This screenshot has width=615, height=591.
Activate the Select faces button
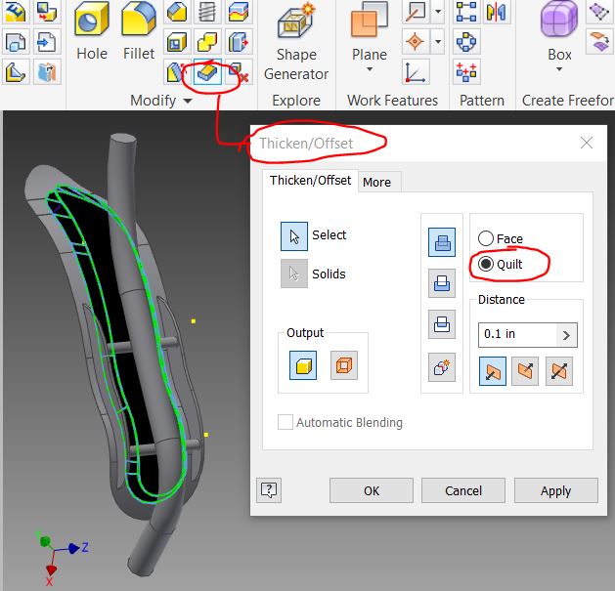click(x=294, y=236)
